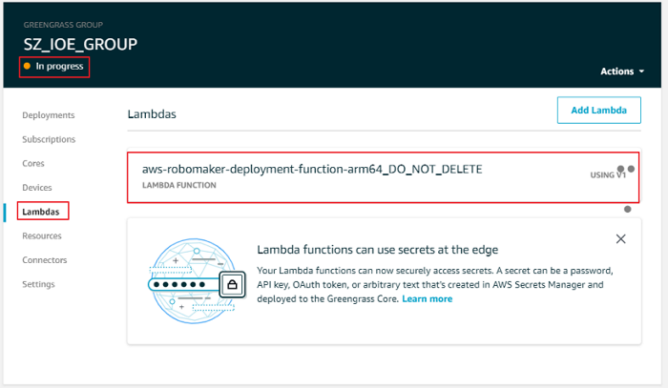This screenshot has width=668, height=388.
Task: Select Cores in the side menu
Action: 33,164
